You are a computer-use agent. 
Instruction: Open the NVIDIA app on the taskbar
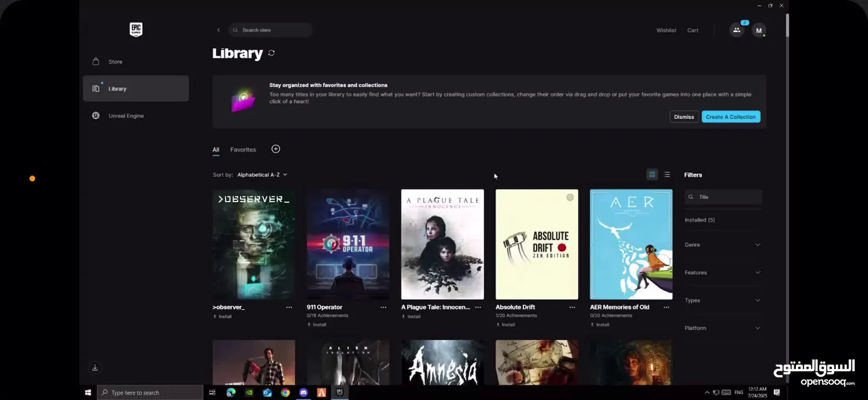(249, 393)
